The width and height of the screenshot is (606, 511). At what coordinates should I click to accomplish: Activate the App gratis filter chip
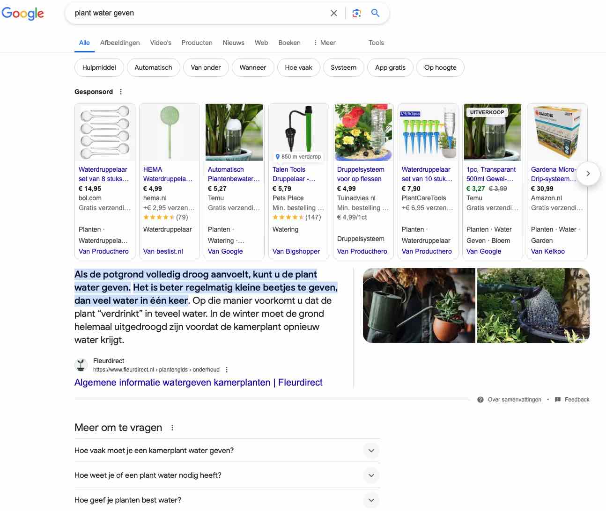coord(390,67)
